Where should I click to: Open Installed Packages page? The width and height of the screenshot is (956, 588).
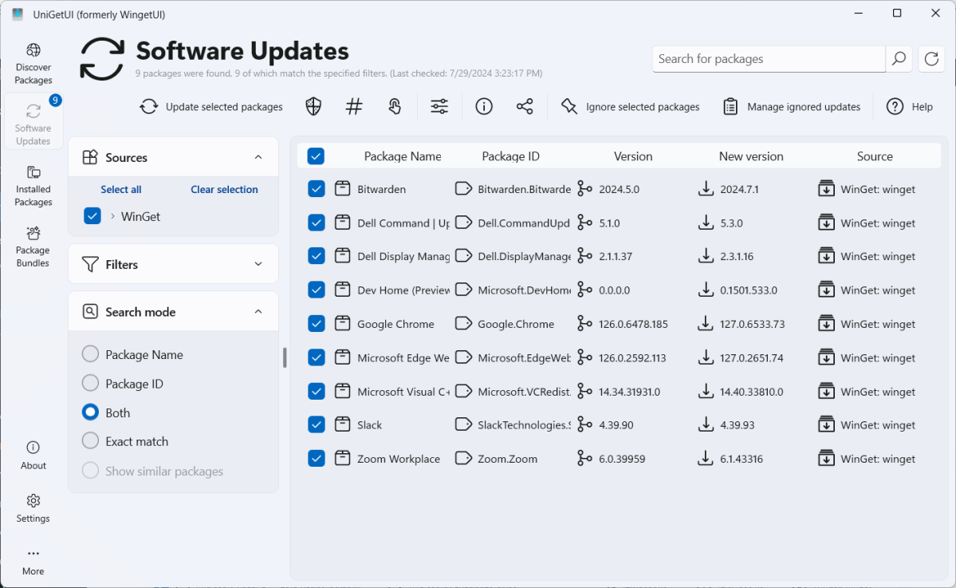coord(33,185)
